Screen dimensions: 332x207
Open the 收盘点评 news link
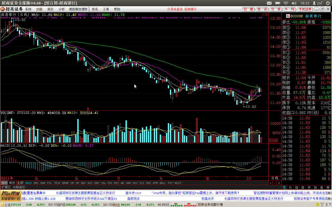pos(208,198)
